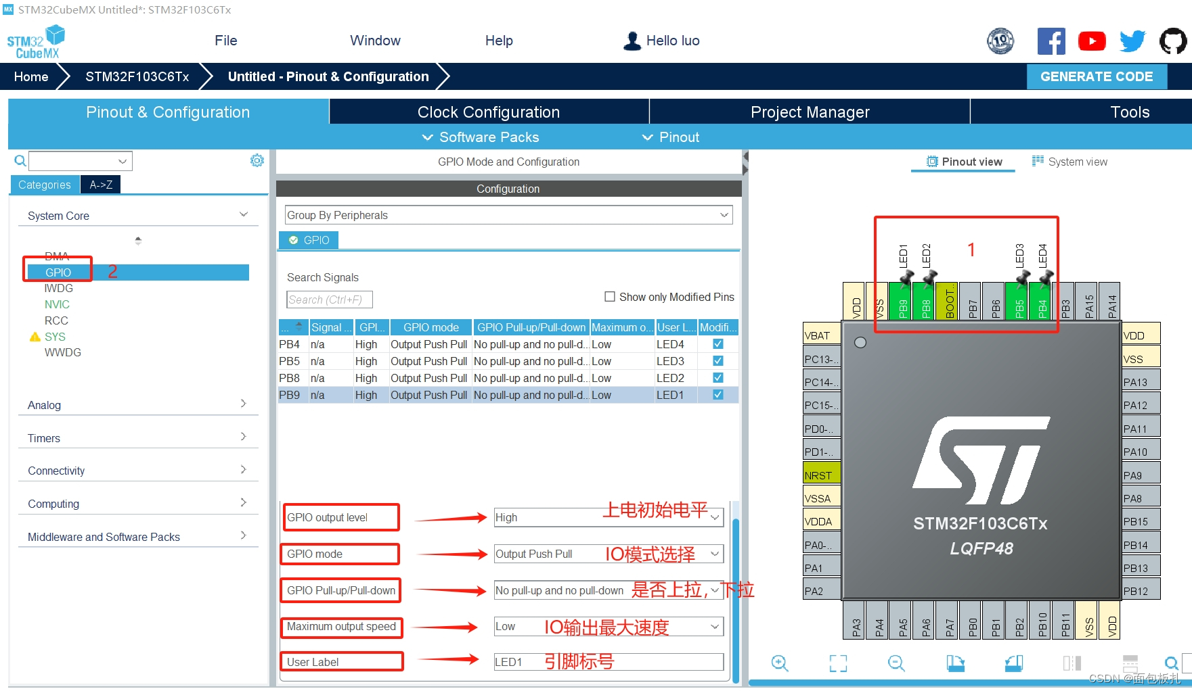Image resolution: width=1192 pixels, height=691 pixels.
Task: Switch to Clock Configuration tab
Action: coord(489,112)
